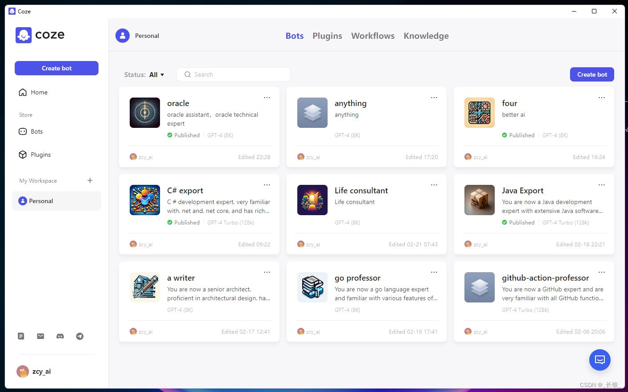628x392 pixels.
Task: Click the Coze logo in sidebar
Action: click(x=40, y=35)
